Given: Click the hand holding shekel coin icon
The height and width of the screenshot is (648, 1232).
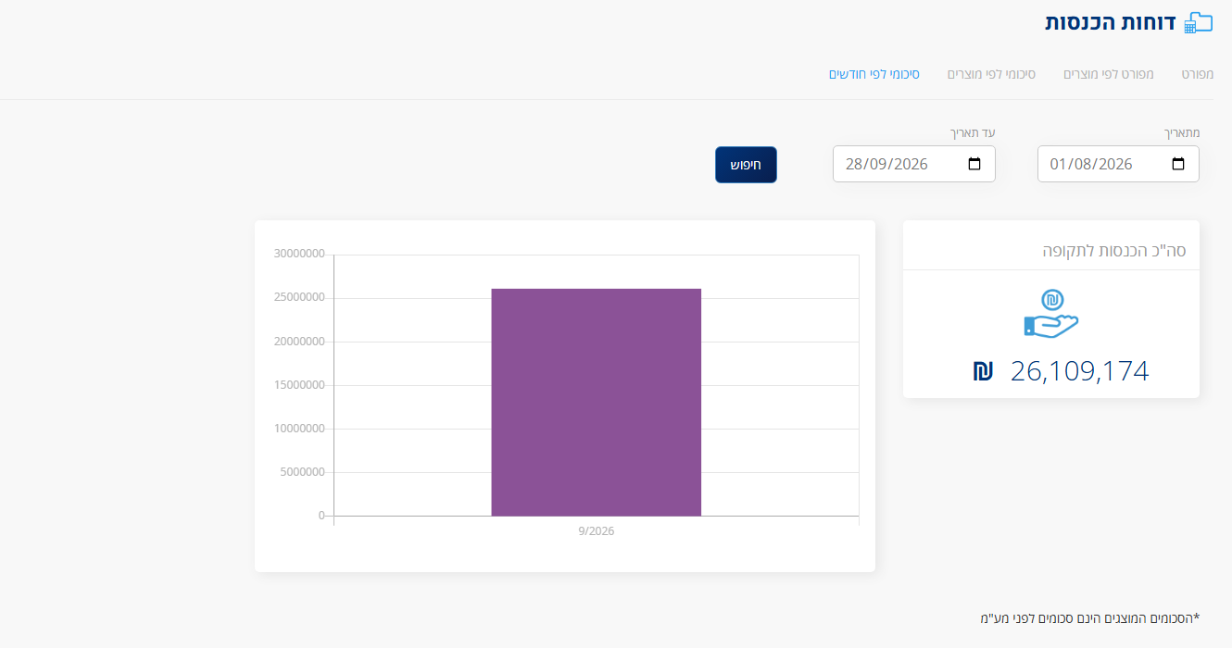Looking at the screenshot, I should [x=1051, y=314].
